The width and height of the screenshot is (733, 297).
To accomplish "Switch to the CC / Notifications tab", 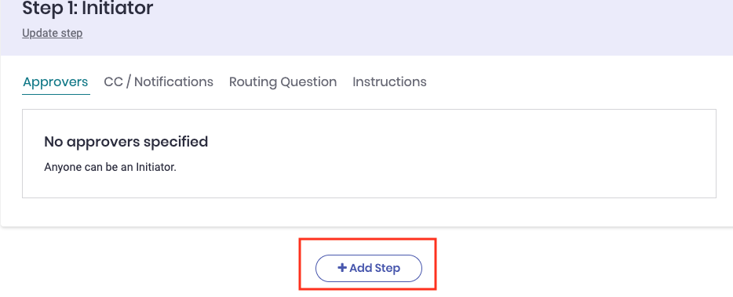I will (159, 81).
